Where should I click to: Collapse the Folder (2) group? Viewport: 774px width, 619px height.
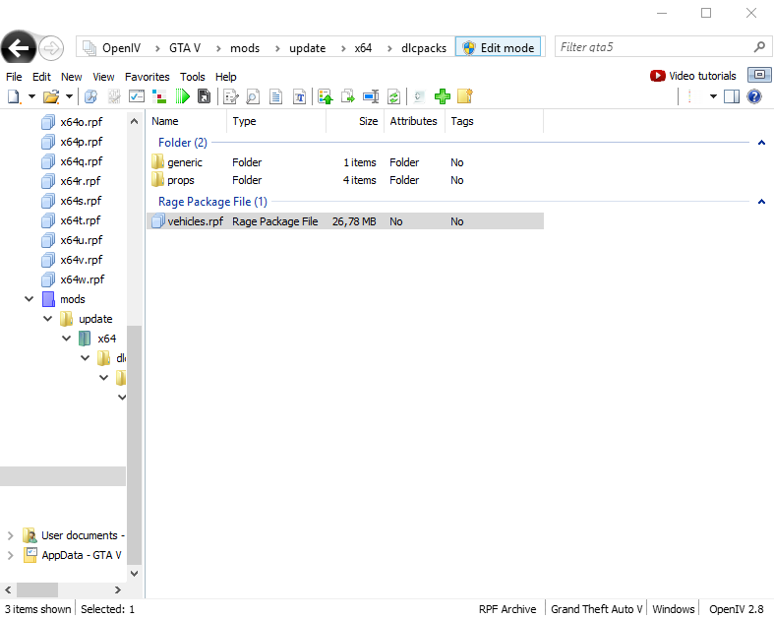coord(761,143)
